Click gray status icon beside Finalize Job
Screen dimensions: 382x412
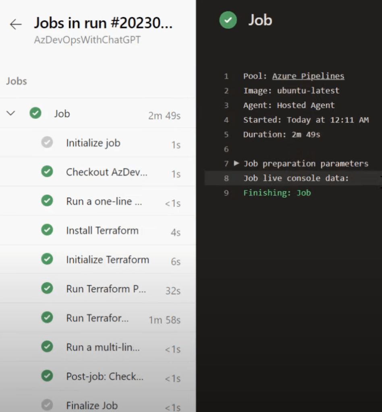coord(47,405)
